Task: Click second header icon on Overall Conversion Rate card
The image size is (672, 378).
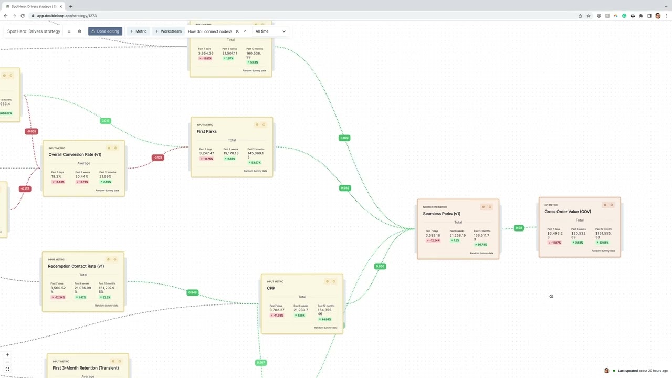Action: (116, 148)
